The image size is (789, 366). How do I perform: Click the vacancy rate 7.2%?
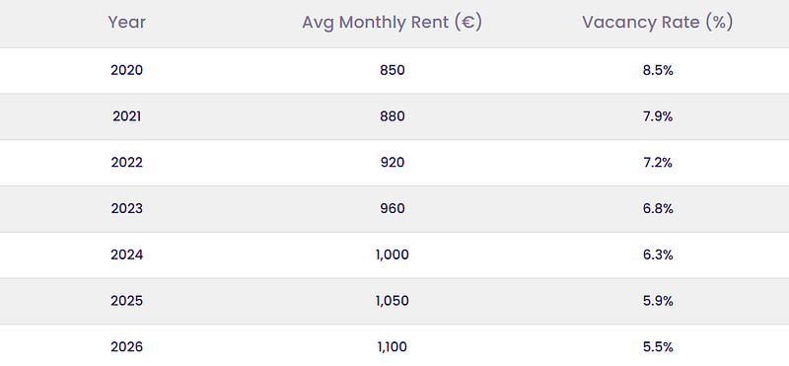(658, 163)
